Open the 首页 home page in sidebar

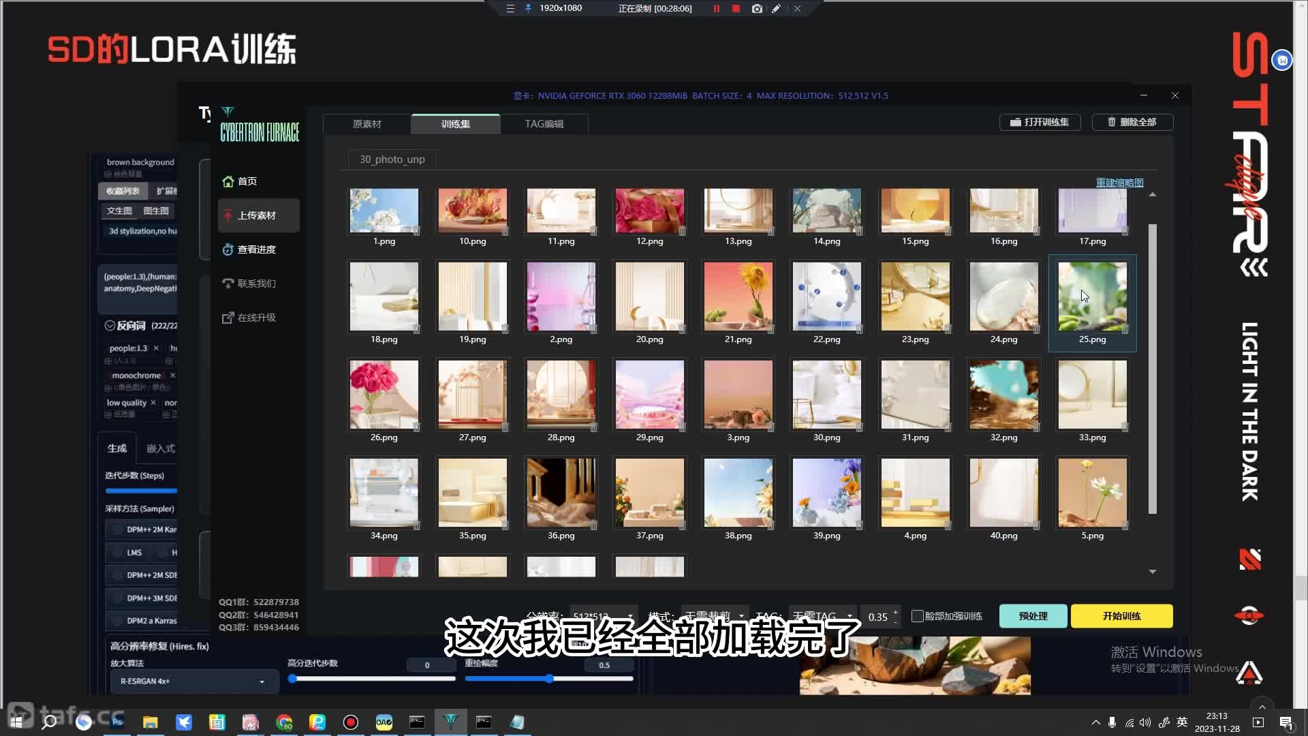click(x=240, y=181)
